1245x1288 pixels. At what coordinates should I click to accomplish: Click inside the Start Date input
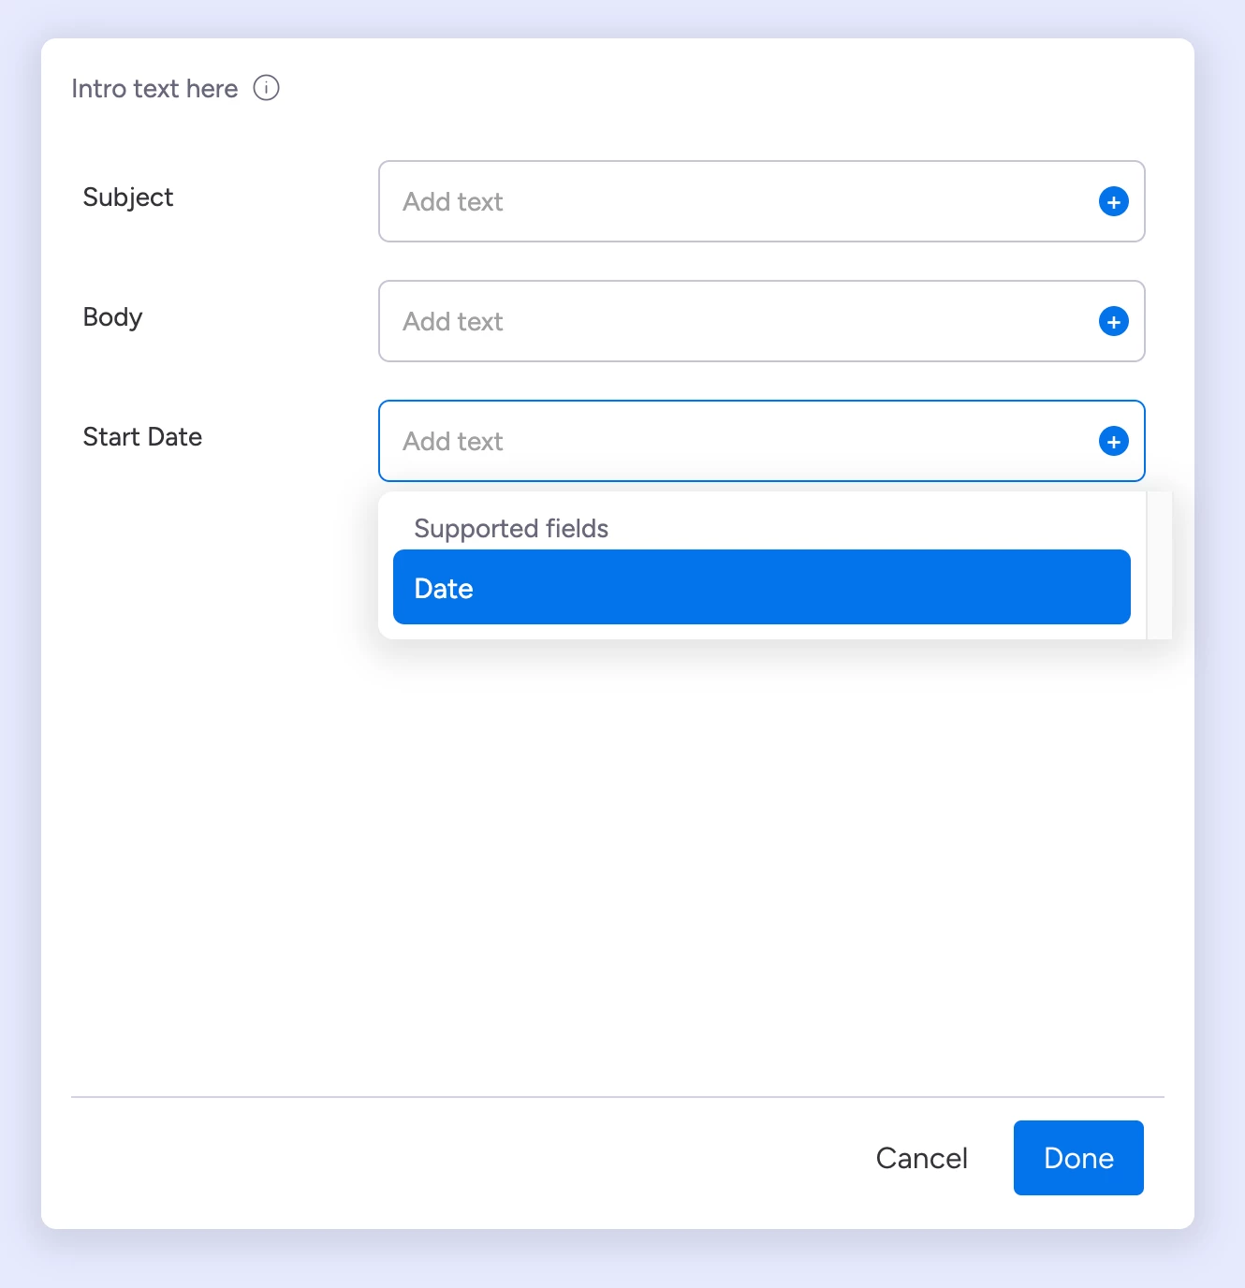[x=730, y=442]
